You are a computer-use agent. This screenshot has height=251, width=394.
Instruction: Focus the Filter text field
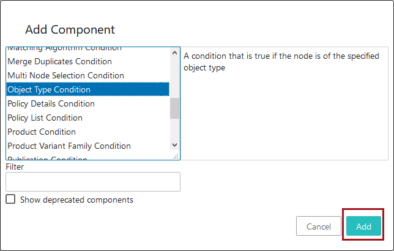point(93,182)
